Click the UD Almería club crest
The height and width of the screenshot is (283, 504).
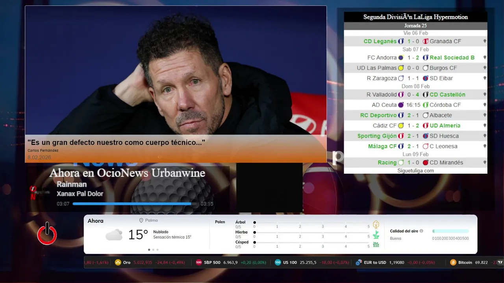pos(425,126)
